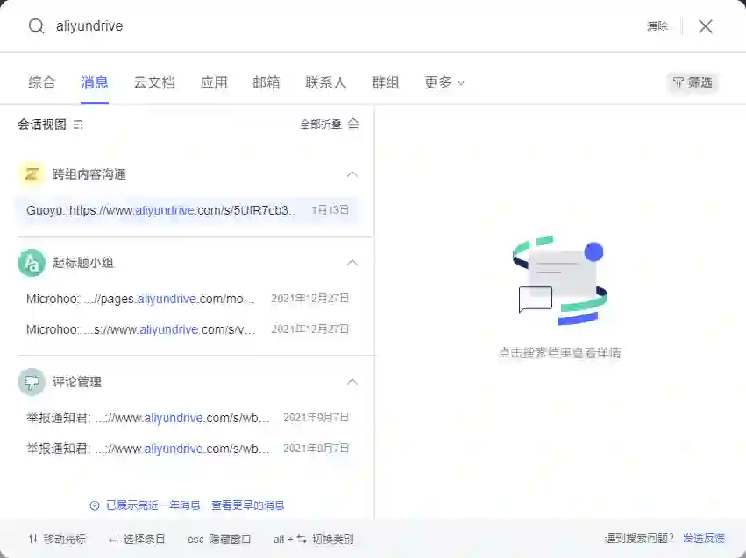Close the search window with X
The width and height of the screenshot is (746, 558).
click(705, 26)
